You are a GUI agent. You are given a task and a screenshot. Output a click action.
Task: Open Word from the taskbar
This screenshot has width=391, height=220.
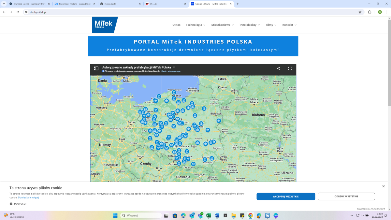click(217, 215)
